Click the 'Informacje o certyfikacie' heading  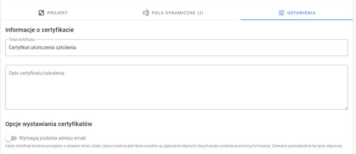40,30
